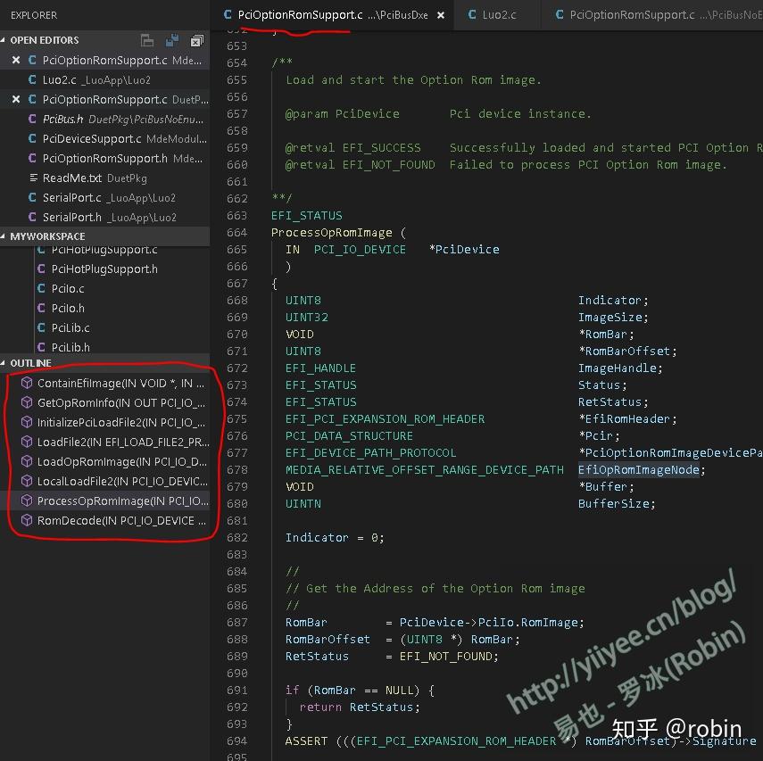This screenshot has width=763, height=761.
Task: Select the ProcessOpRomImage function symbol icon in Outline
Action: coord(28,500)
